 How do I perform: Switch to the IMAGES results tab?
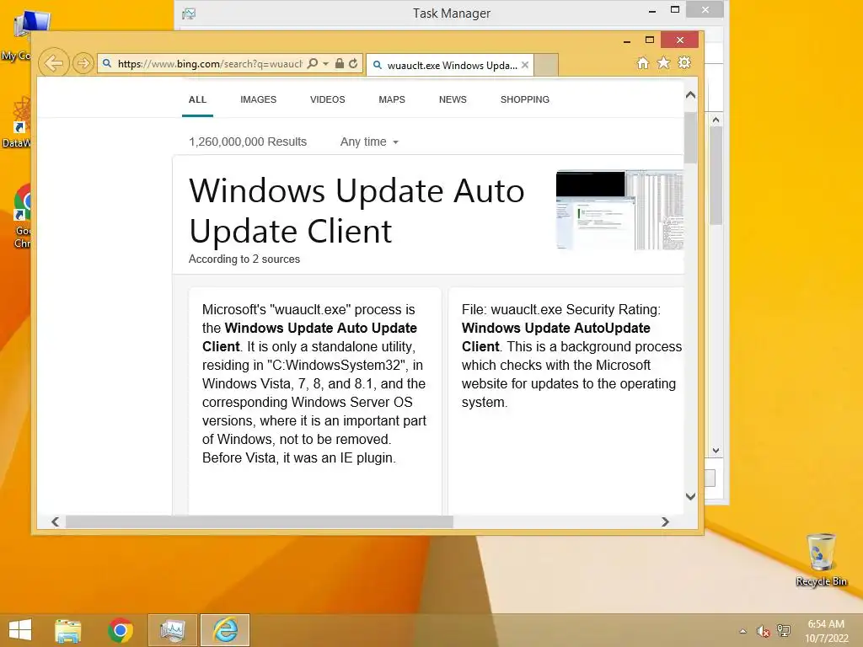258,99
